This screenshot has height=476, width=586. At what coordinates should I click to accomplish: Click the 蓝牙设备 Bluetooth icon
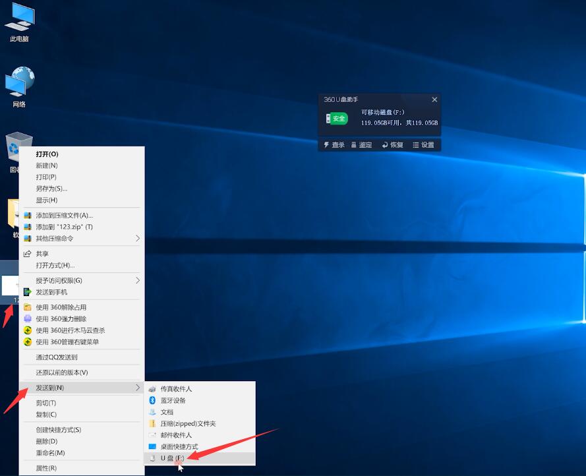click(152, 400)
